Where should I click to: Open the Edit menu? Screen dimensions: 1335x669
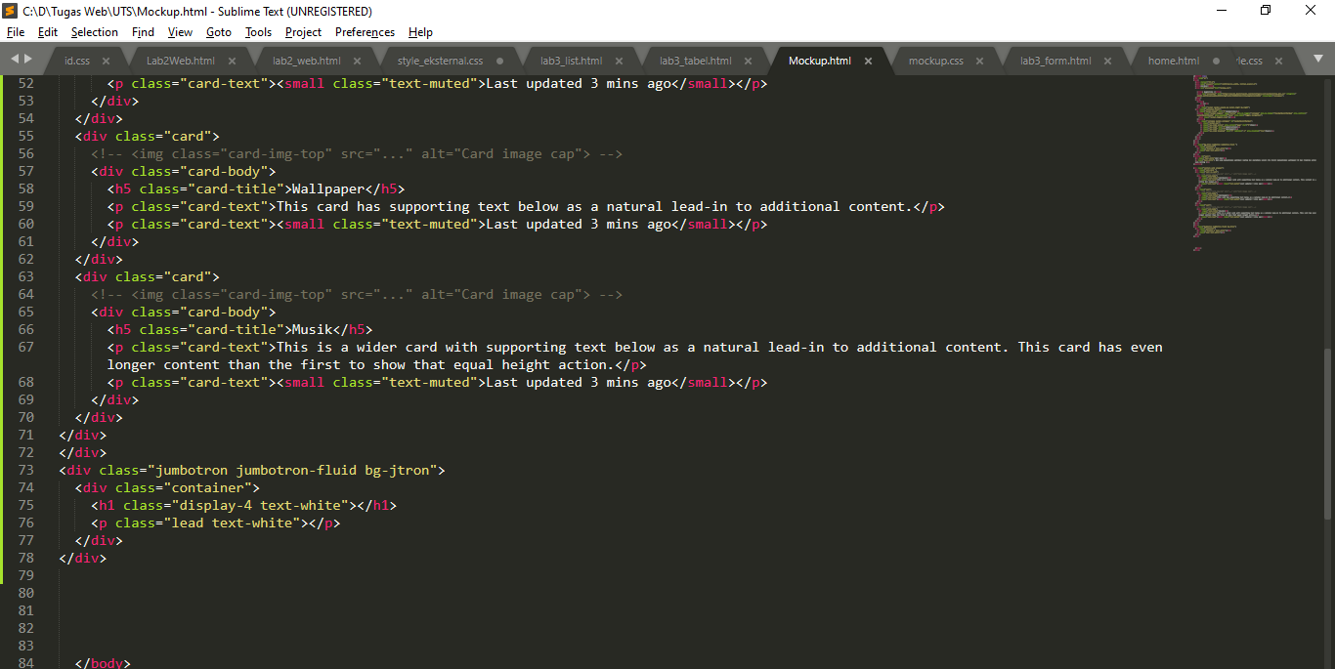coord(48,32)
